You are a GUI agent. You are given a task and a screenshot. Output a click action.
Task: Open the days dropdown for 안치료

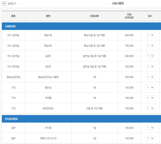pyautogui.click(x=150, y=128)
